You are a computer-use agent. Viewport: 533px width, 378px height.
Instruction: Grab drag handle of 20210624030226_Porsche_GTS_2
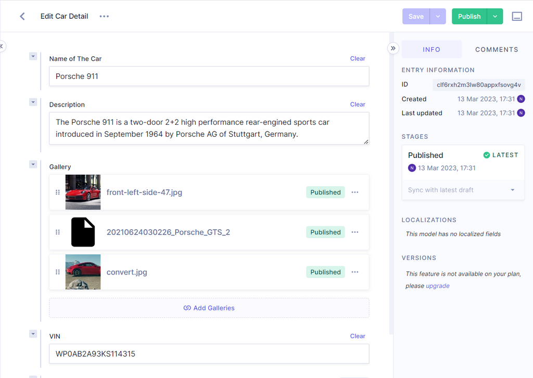[58, 232]
